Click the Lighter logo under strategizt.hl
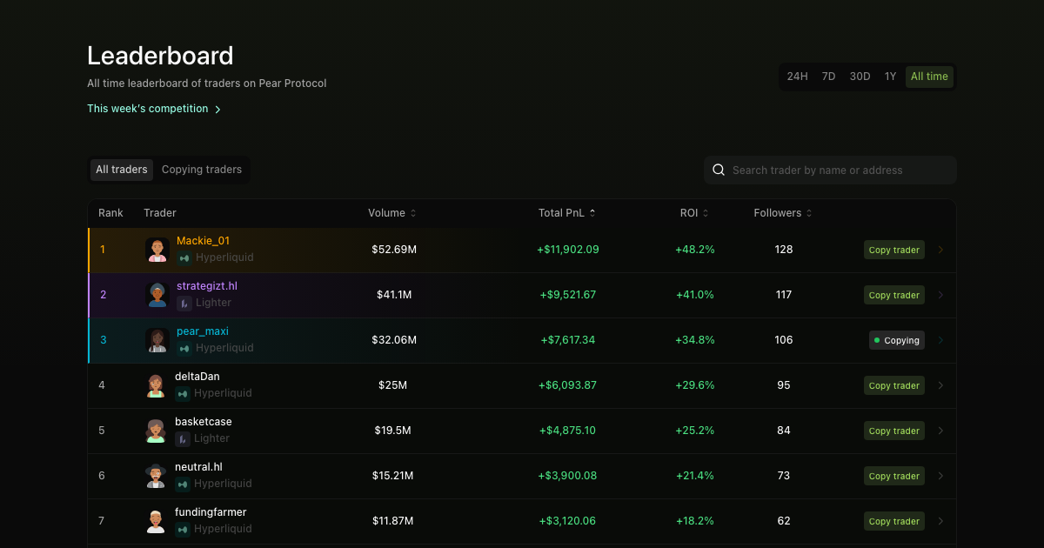The image size is (1044, 548). click(184, 303)
